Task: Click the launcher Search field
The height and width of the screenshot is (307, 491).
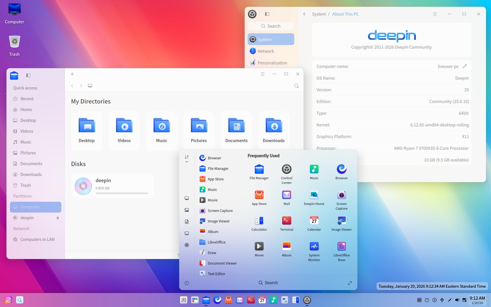Action: [268, 282]
